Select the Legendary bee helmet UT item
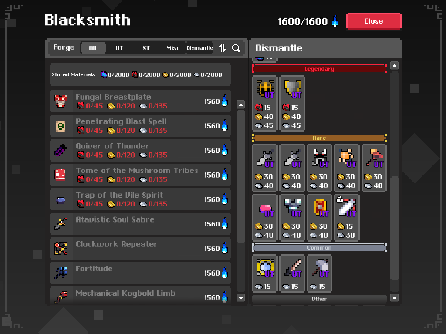 265,104
